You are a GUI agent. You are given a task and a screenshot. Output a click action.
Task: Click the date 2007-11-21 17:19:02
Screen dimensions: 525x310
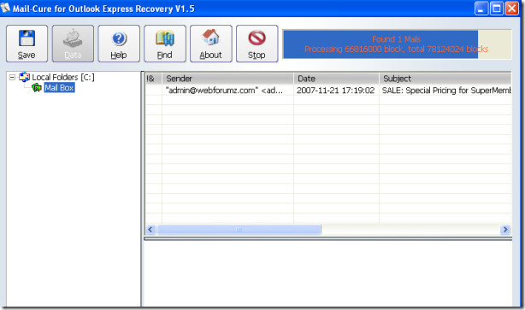tap(335, 91)
